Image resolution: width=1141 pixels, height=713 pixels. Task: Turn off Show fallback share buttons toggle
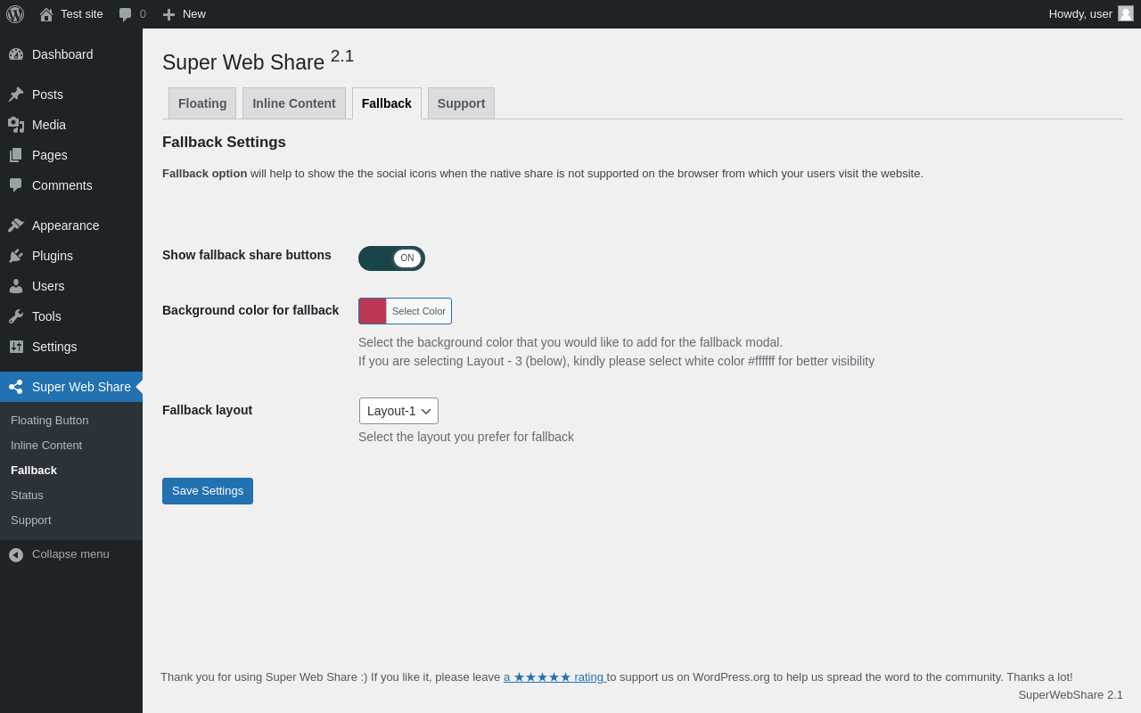coord(391,258)
